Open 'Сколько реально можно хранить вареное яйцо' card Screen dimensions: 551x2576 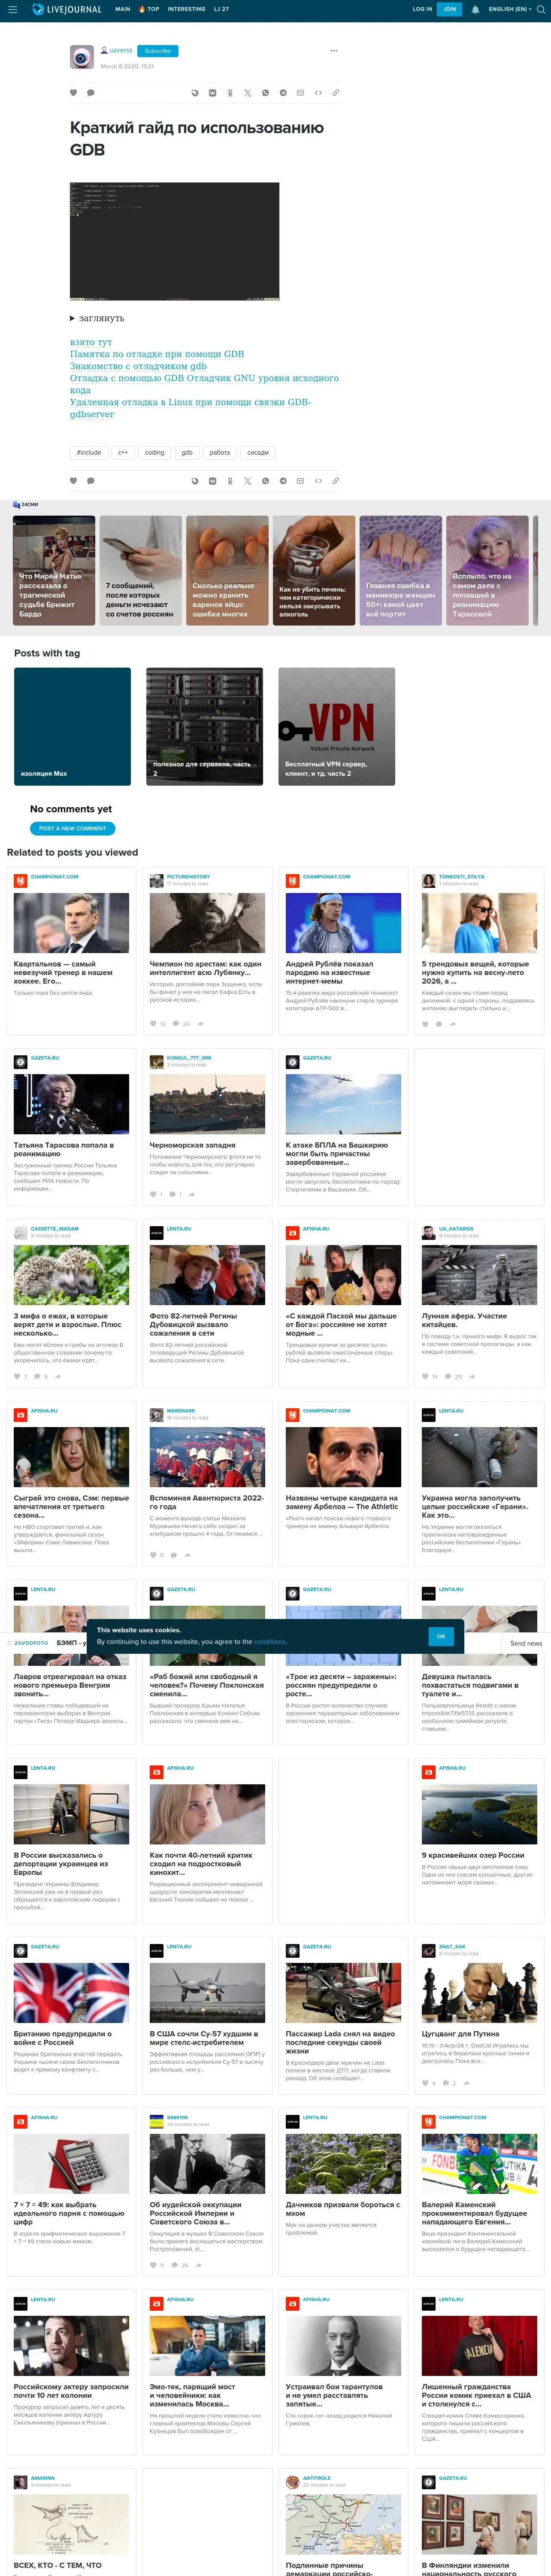coord(227,571)
